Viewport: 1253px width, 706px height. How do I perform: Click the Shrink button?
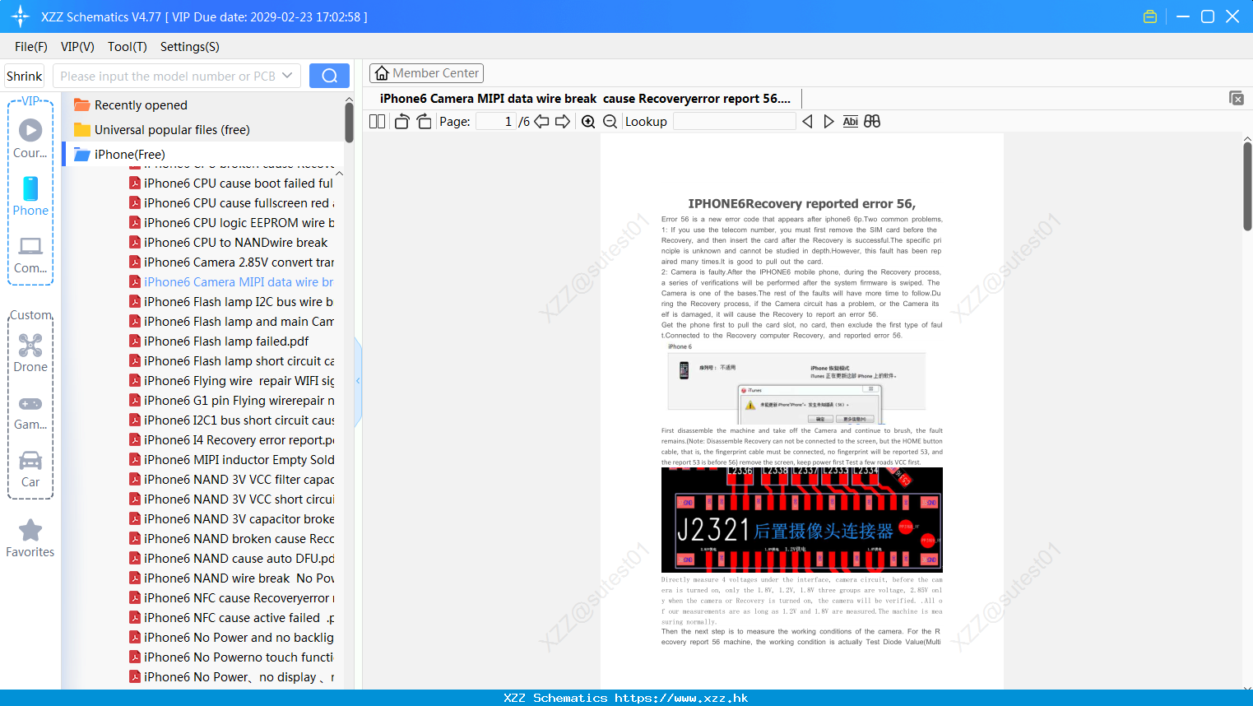[24, 76]
